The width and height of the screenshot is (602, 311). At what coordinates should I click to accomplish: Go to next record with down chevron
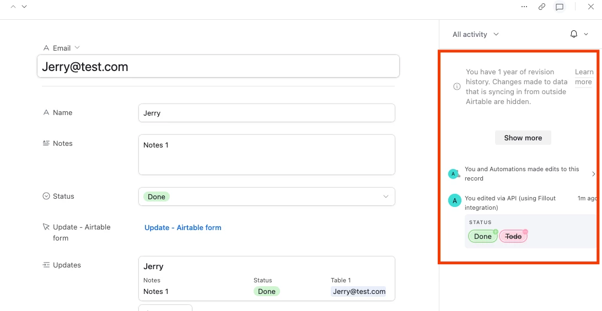click(24, 7)
